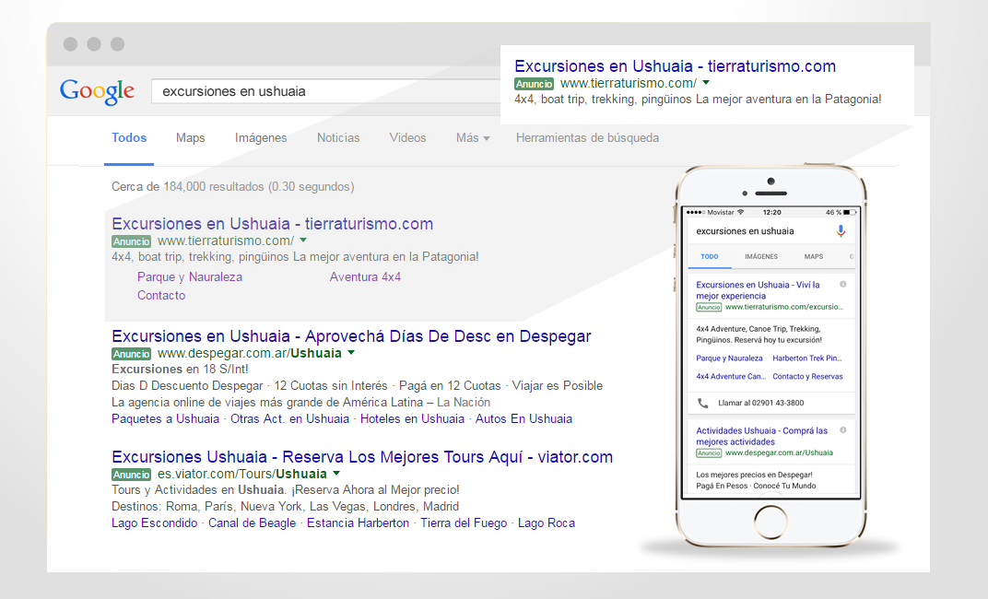The width and height of the screenshot is (988, 599).
Task: Click the www.despegar.com.ar/Ushuaia URL on desktop
Action: [250, 353]
